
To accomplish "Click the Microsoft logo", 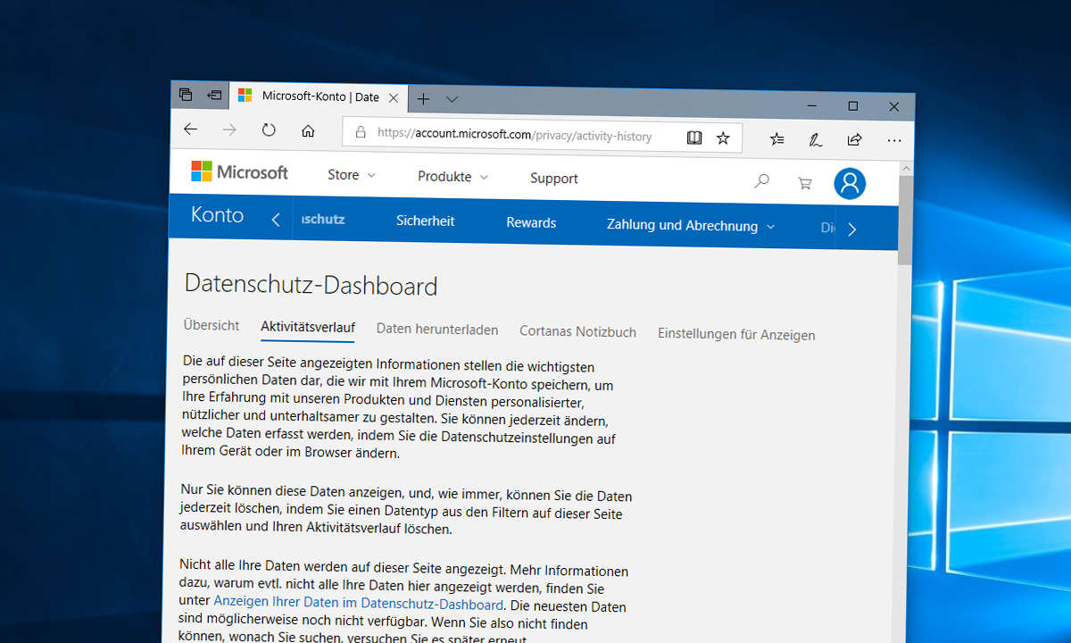I will coord(239,172).
